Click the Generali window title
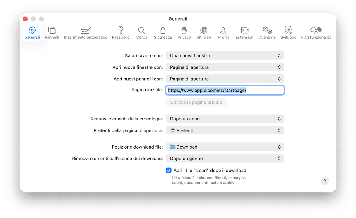Viewport: 356px width, 218px height. point(178,19)
